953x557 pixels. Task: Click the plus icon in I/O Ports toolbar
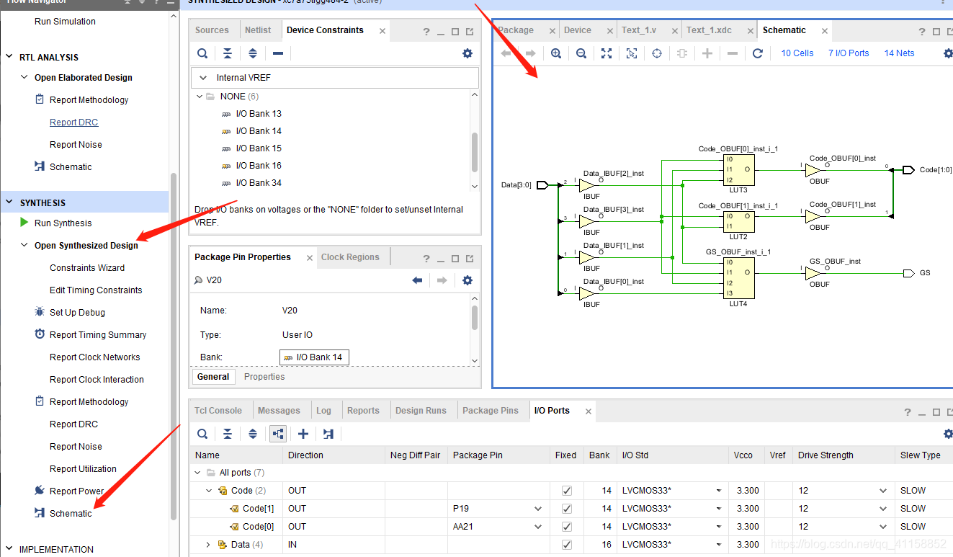pyautogui.click(x=303, y=434)
